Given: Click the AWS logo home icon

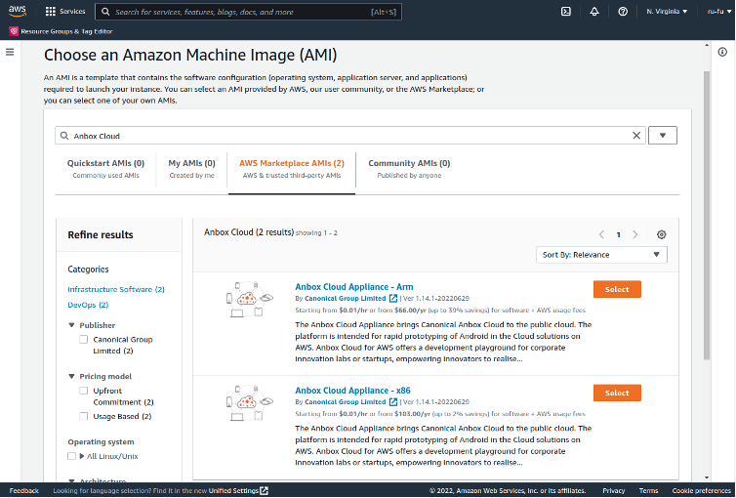Looking at the screenshot, I should click(18, 12).
